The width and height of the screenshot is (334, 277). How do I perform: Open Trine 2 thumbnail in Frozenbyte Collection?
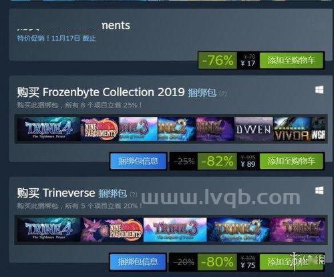click(176, 129)
